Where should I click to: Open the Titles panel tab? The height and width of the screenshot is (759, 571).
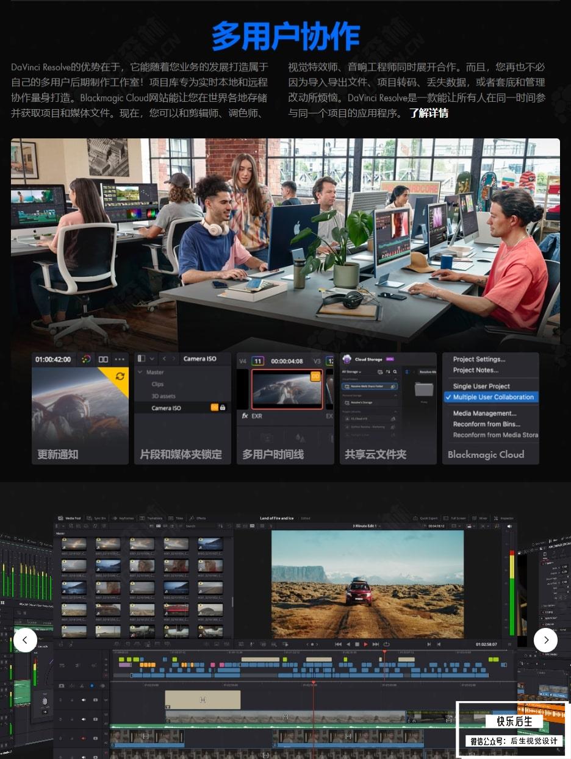pyautogui.click(x=176, y=518)
